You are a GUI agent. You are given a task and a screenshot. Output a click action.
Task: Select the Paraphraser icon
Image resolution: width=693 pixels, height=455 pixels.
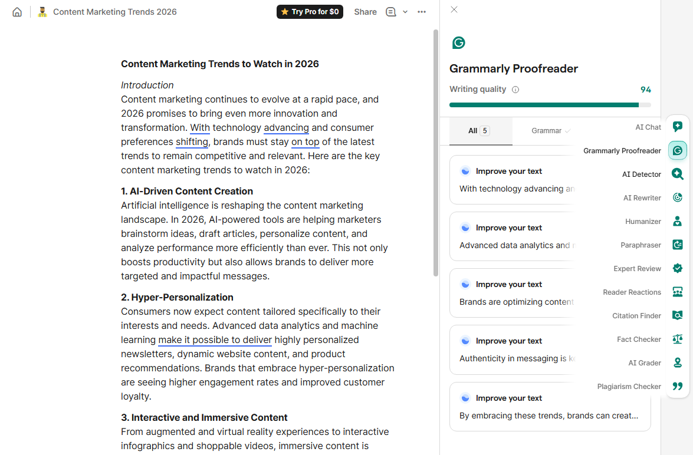(x=677, y=245)
